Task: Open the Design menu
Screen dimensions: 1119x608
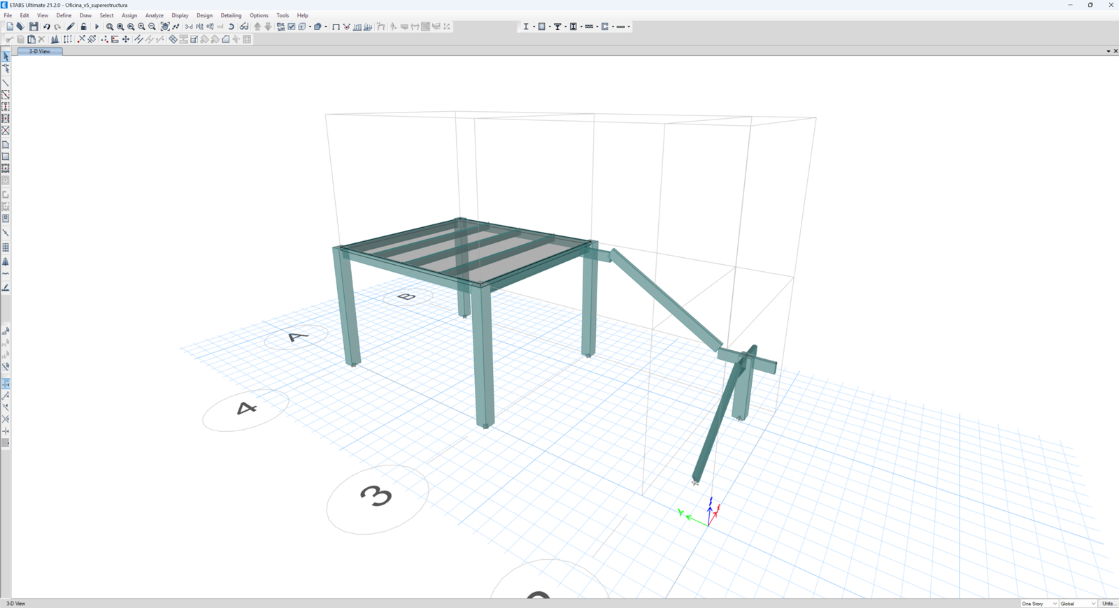Action: [x=204, y=15]
